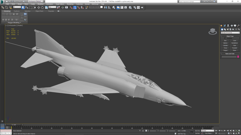Click the Select and Link chain icon
241x135 pixels.
(x=3, y=7)
